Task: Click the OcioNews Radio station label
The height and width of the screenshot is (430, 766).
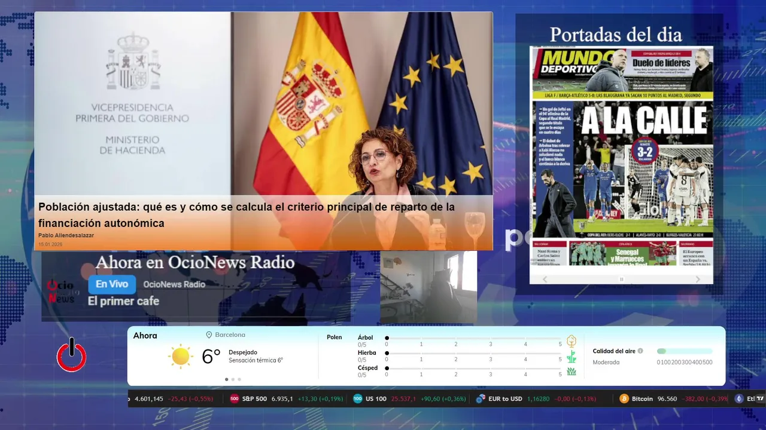Action: click(x=174, y=284)
